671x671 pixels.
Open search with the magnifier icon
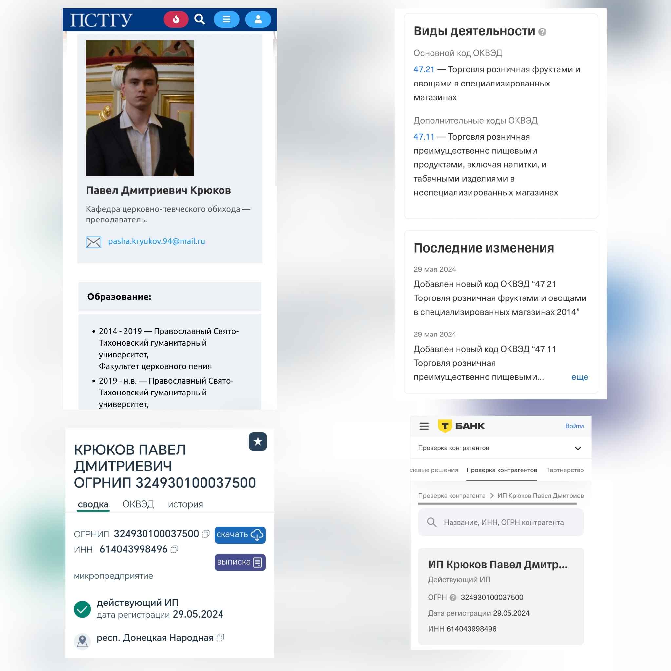pyautogui.click(x=200, y=19)
